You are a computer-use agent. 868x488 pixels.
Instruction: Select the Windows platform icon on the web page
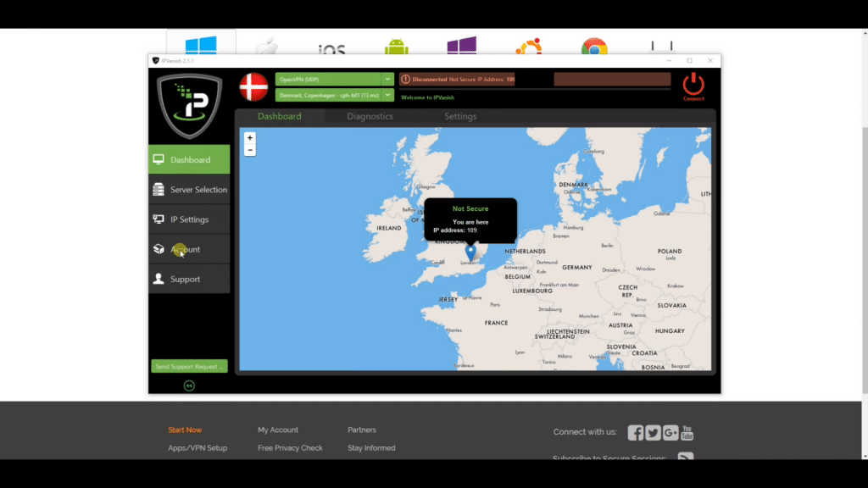click(201, 45)
